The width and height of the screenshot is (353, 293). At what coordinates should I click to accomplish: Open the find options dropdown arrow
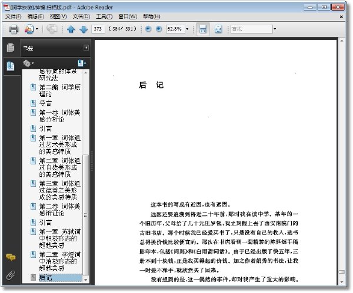pos(275,29)
